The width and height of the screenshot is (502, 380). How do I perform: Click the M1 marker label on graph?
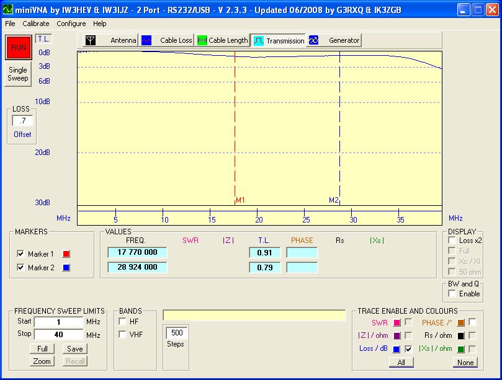tap(240, 200)
